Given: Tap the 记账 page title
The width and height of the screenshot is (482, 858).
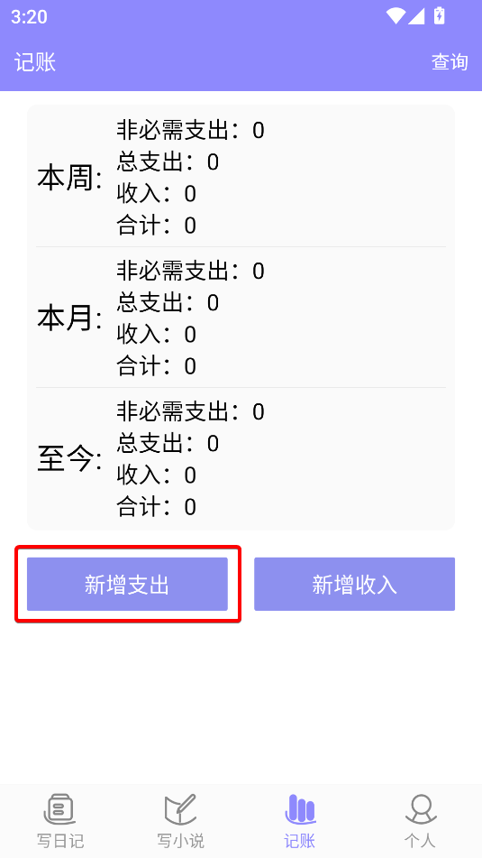Looking at the screenshot, I should click(35, 62).
